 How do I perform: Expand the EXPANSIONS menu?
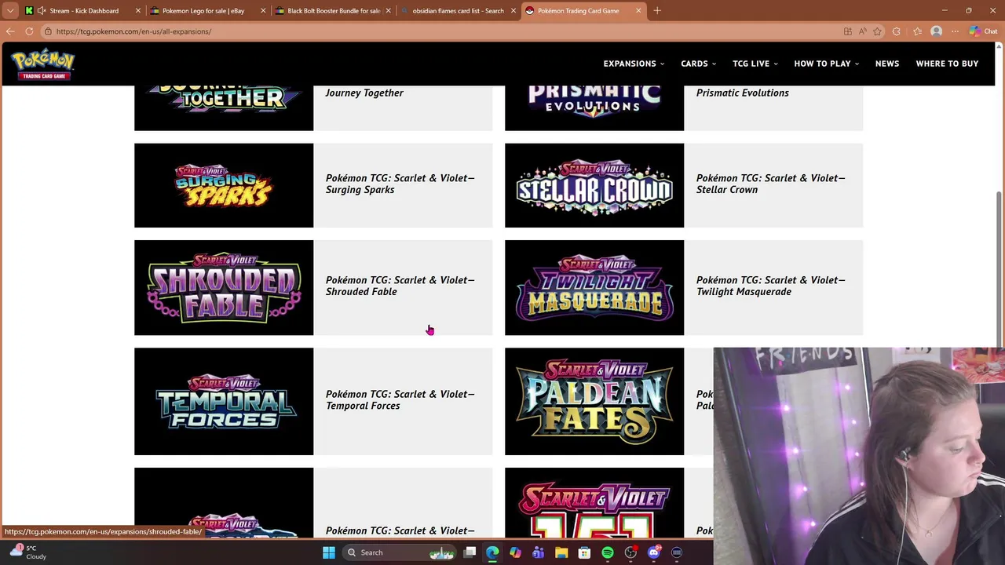(x=634, y=64)
